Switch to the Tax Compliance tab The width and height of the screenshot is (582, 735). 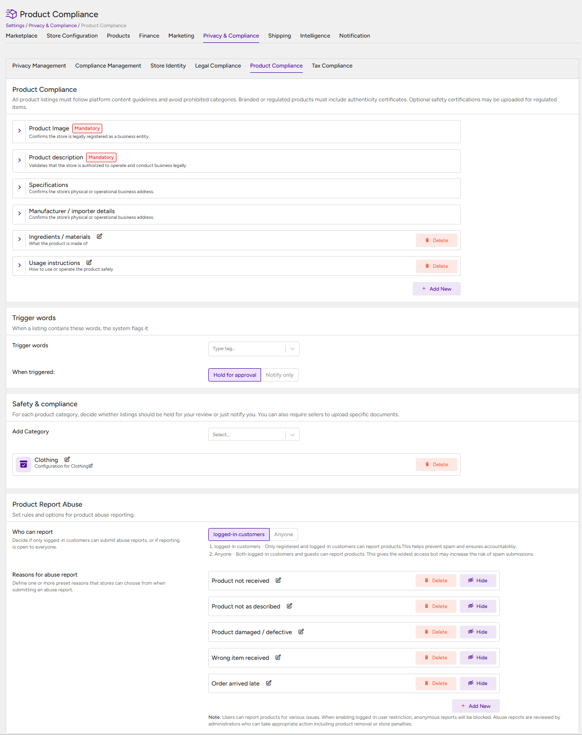click(332, 66)
